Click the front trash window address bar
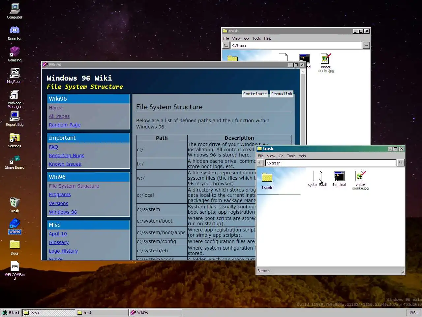 click(x=331, y=163)
